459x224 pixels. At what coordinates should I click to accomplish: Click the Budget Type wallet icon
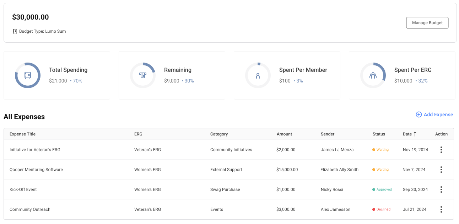(x=15, y=31)
